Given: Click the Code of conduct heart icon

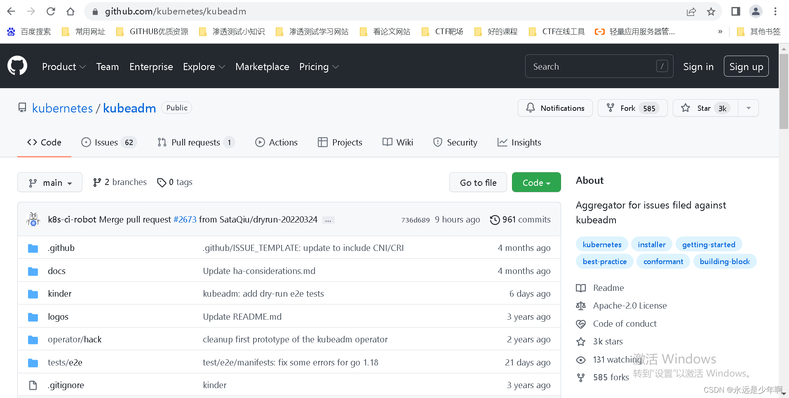Looking at the screenshot, I should (581, 324).
